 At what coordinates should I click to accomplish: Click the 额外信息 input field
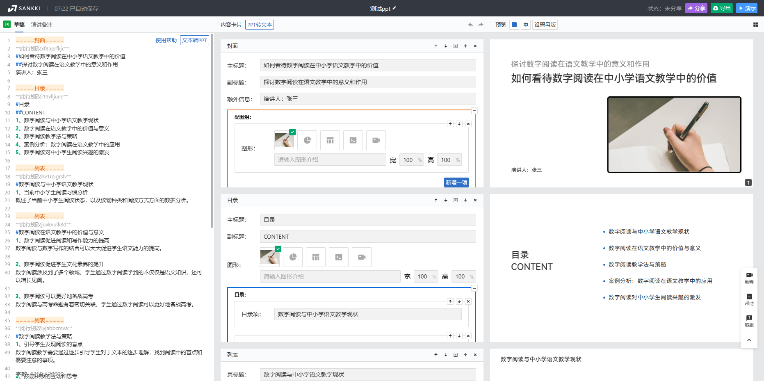[368, 99]
